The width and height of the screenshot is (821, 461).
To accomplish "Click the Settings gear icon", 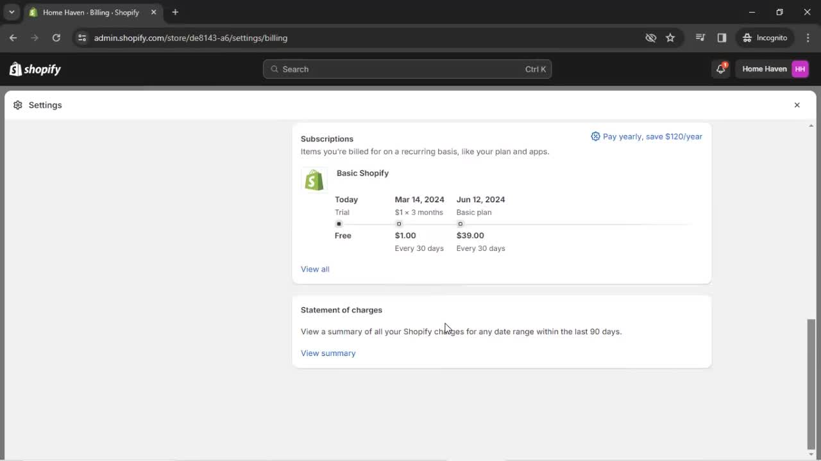I will tap(18, 105).
